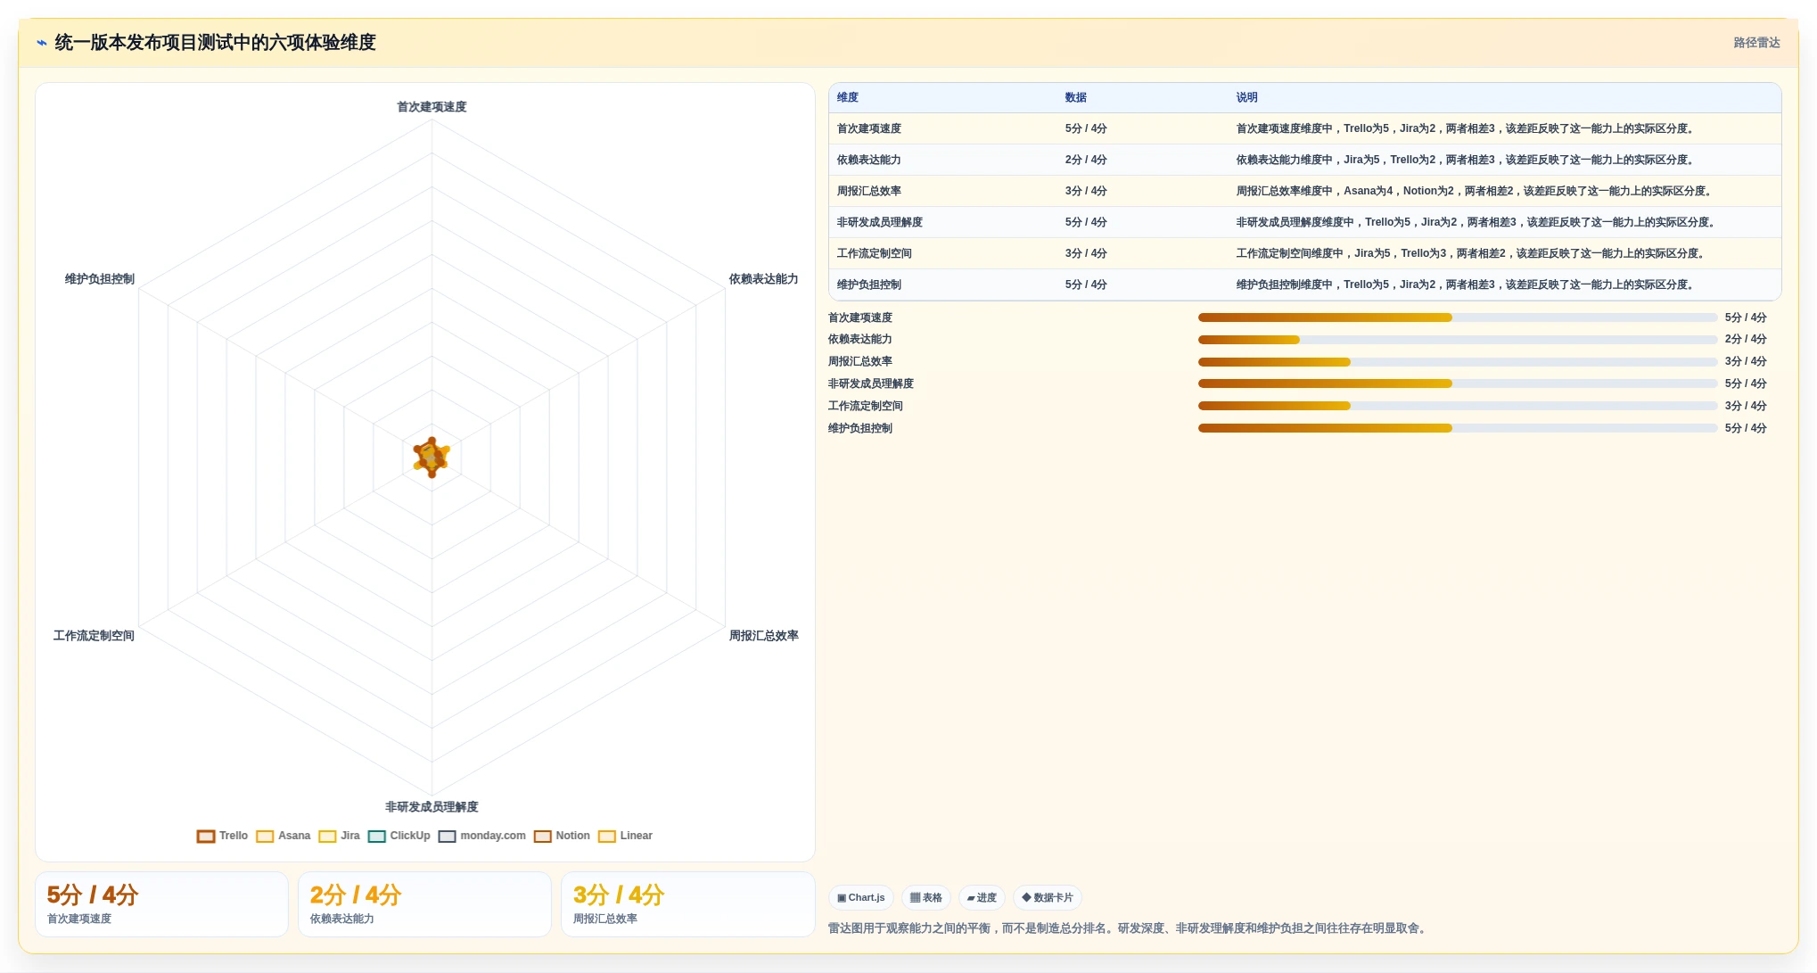Toggle the Jira legend swatch
Viewport: 1817px width, 973px height.
327,837
